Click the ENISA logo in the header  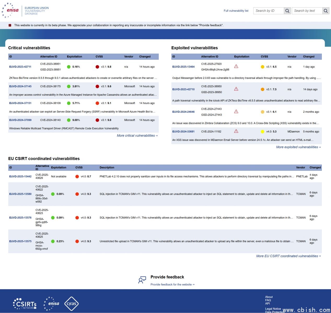coord(10,10)
